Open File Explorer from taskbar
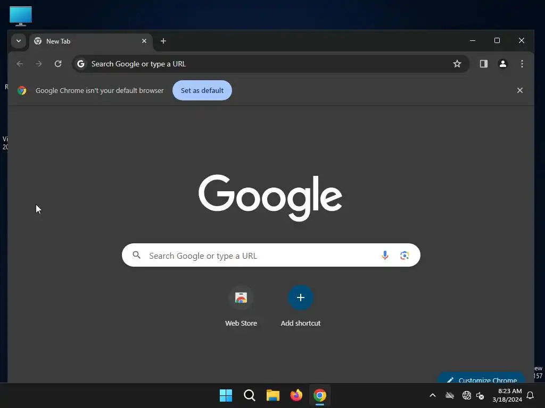 (x=273, y=395)
